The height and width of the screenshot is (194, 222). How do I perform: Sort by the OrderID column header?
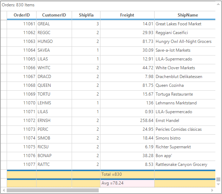point(22,15)
